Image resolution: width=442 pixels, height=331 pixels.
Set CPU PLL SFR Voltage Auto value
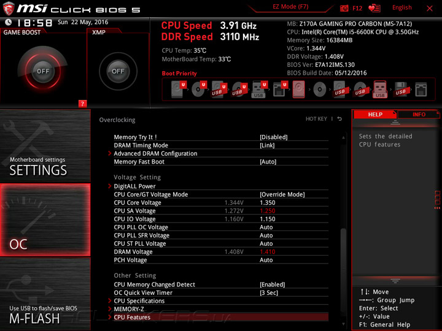point(266,235)
